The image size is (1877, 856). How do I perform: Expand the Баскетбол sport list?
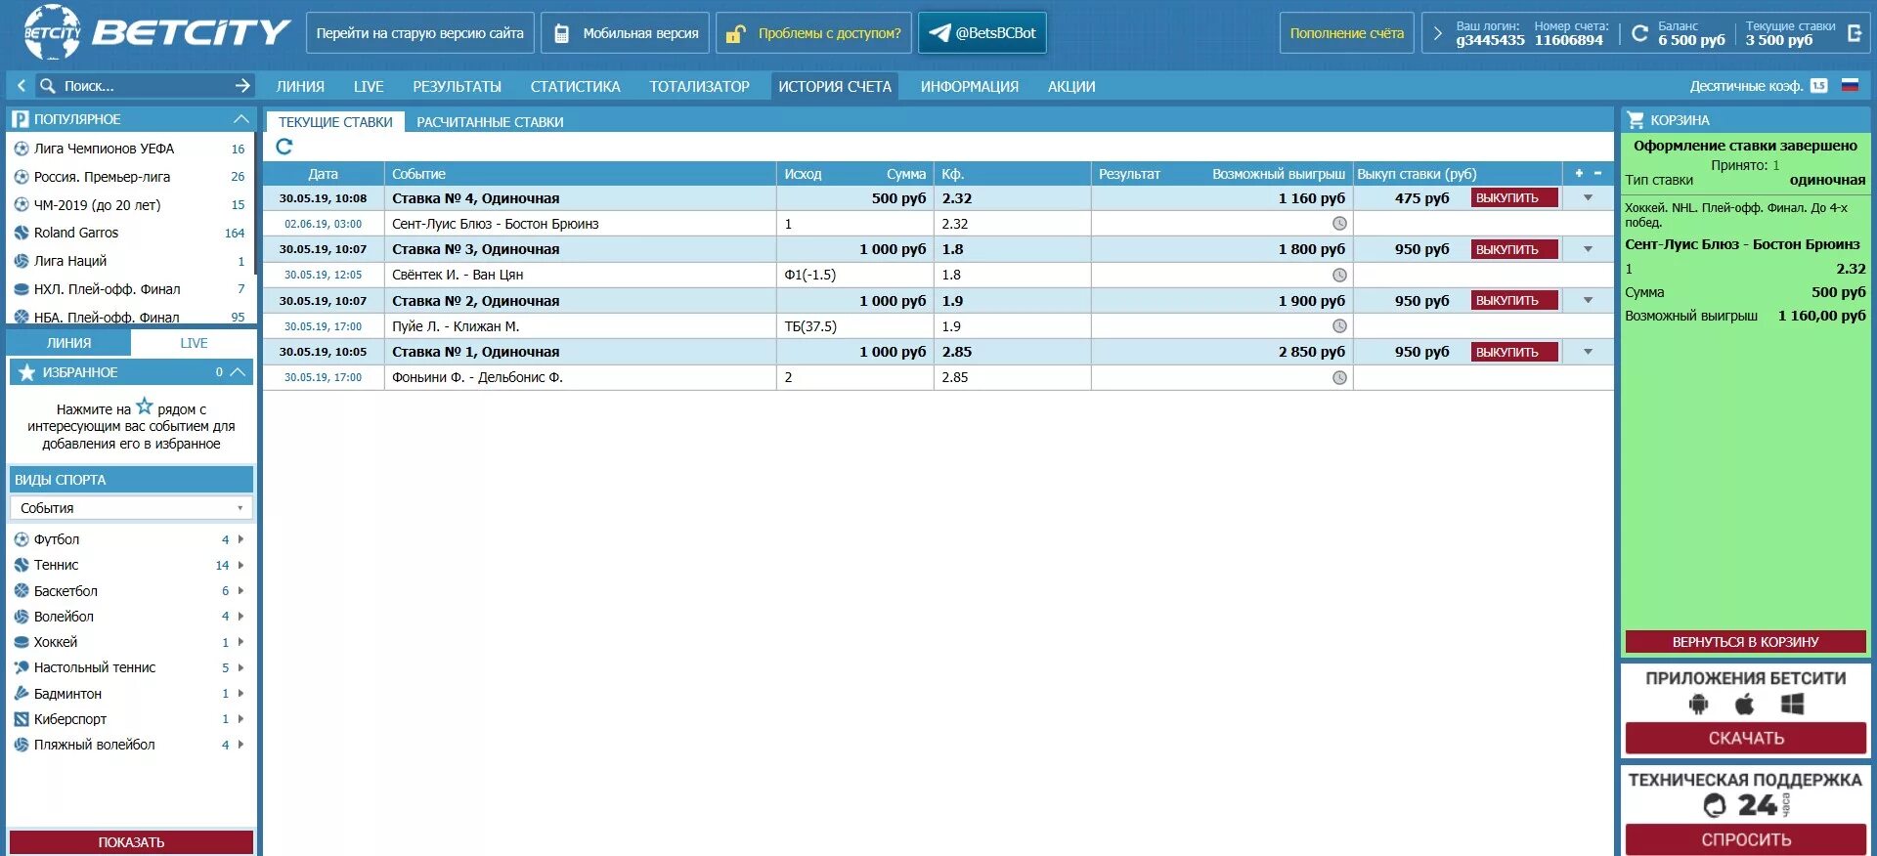tap(240, 591)
